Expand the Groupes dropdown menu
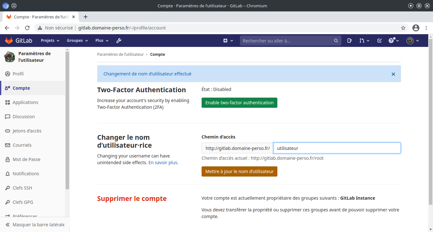Image resolution: width=433 pixels, height=232 pixels. [77, 41]
